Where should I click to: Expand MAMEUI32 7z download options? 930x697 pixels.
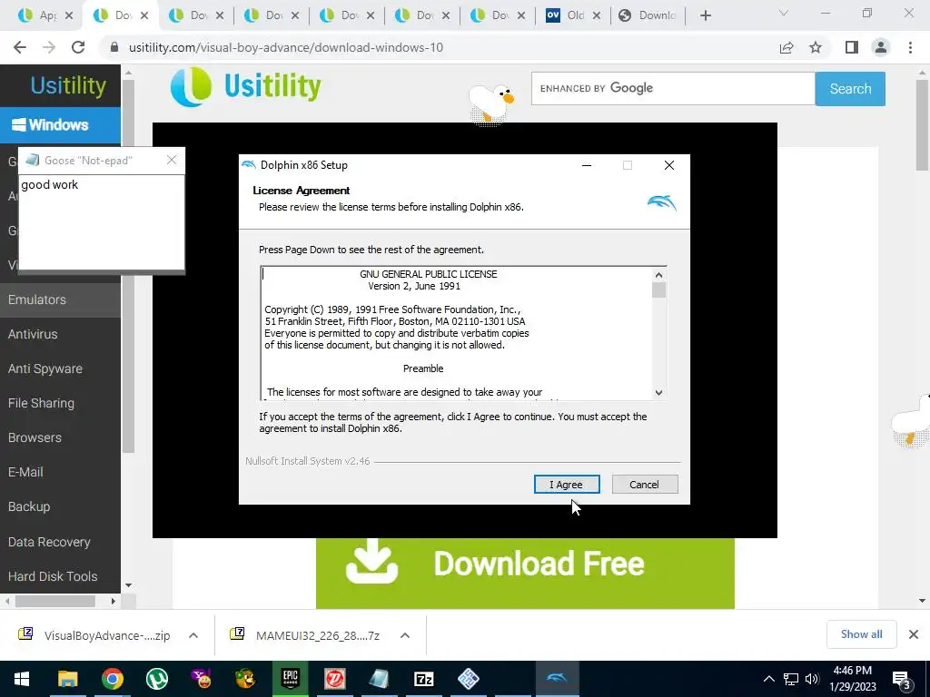point(405,635)
